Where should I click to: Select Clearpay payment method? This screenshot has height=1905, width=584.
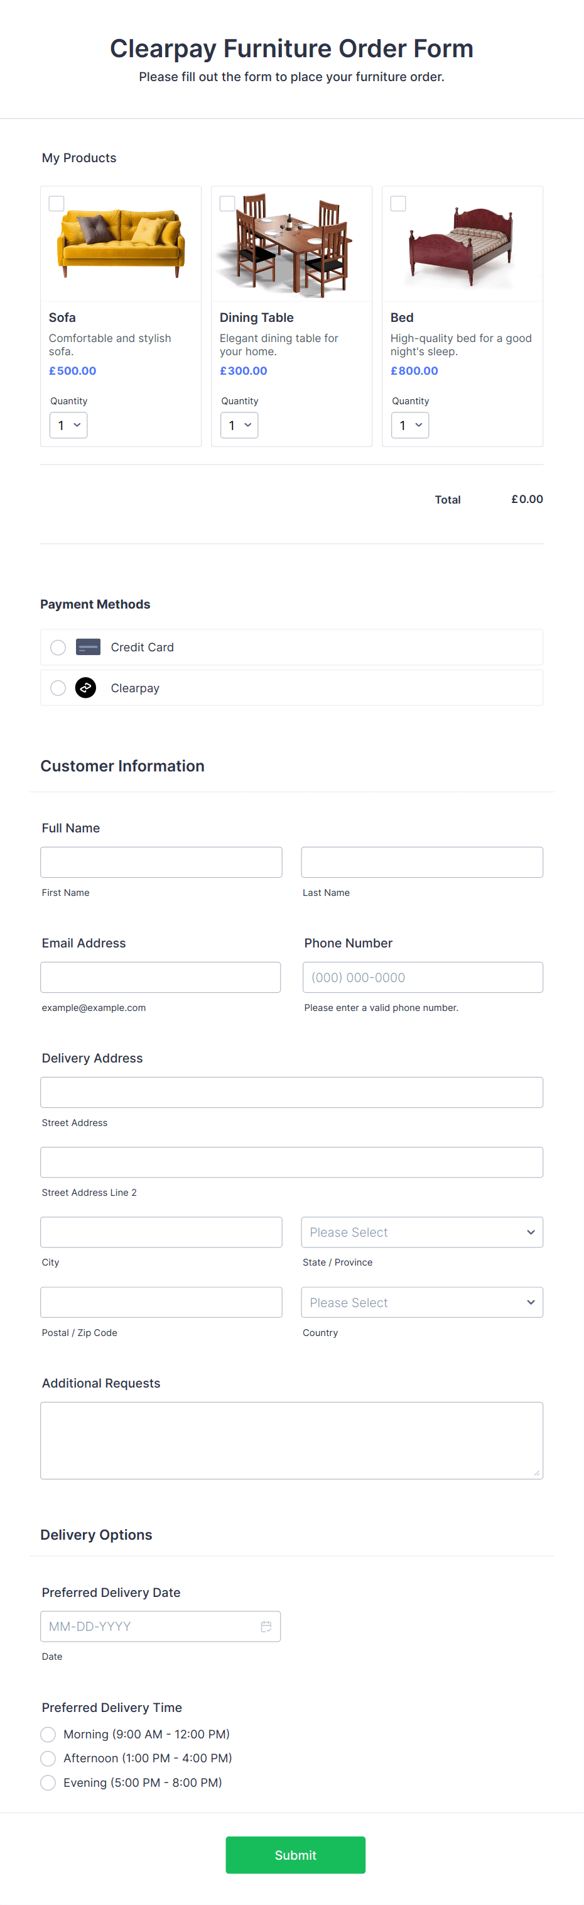click(x=58, y=688)
